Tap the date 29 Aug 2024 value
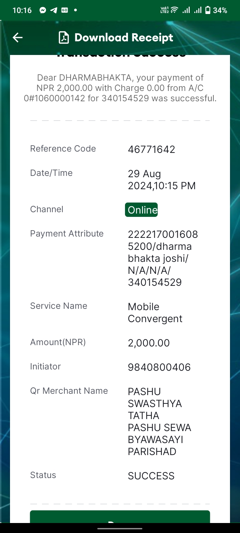This screenshot has height=533, width=240. click(162, 180)
